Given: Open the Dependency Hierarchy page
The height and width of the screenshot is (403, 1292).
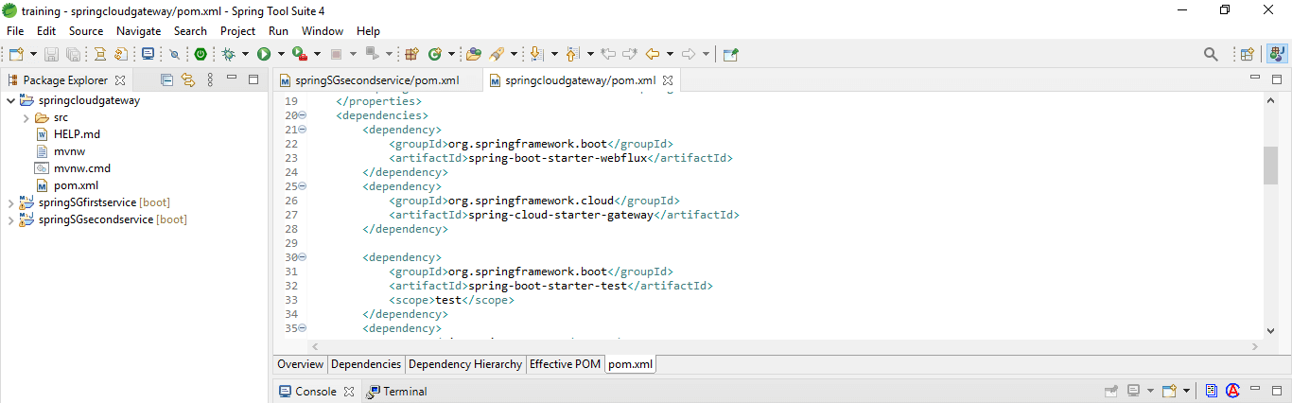Looking at the screenshot, I should pyautogui.click(x=465, y=364).
